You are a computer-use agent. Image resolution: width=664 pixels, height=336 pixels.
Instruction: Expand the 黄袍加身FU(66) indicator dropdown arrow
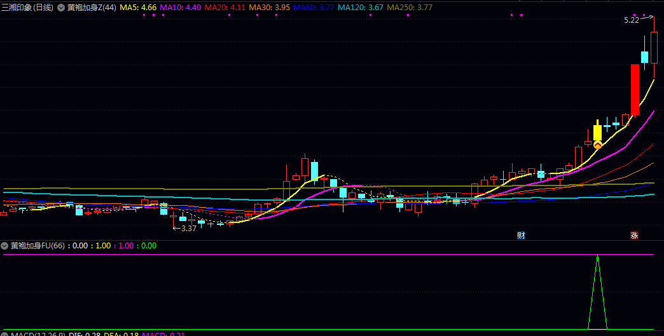4,246
